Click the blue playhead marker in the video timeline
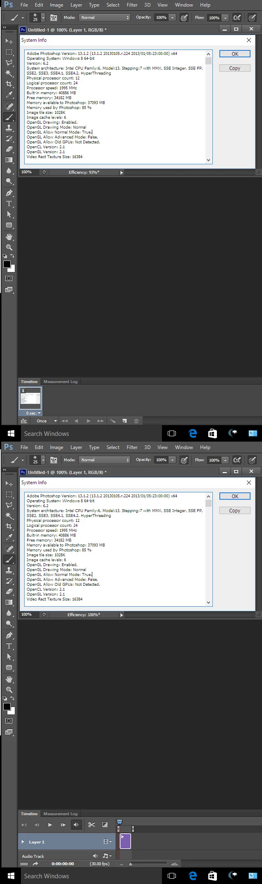Image resolution: width=262 pixels, height=884 pixels. pos(119,822)
